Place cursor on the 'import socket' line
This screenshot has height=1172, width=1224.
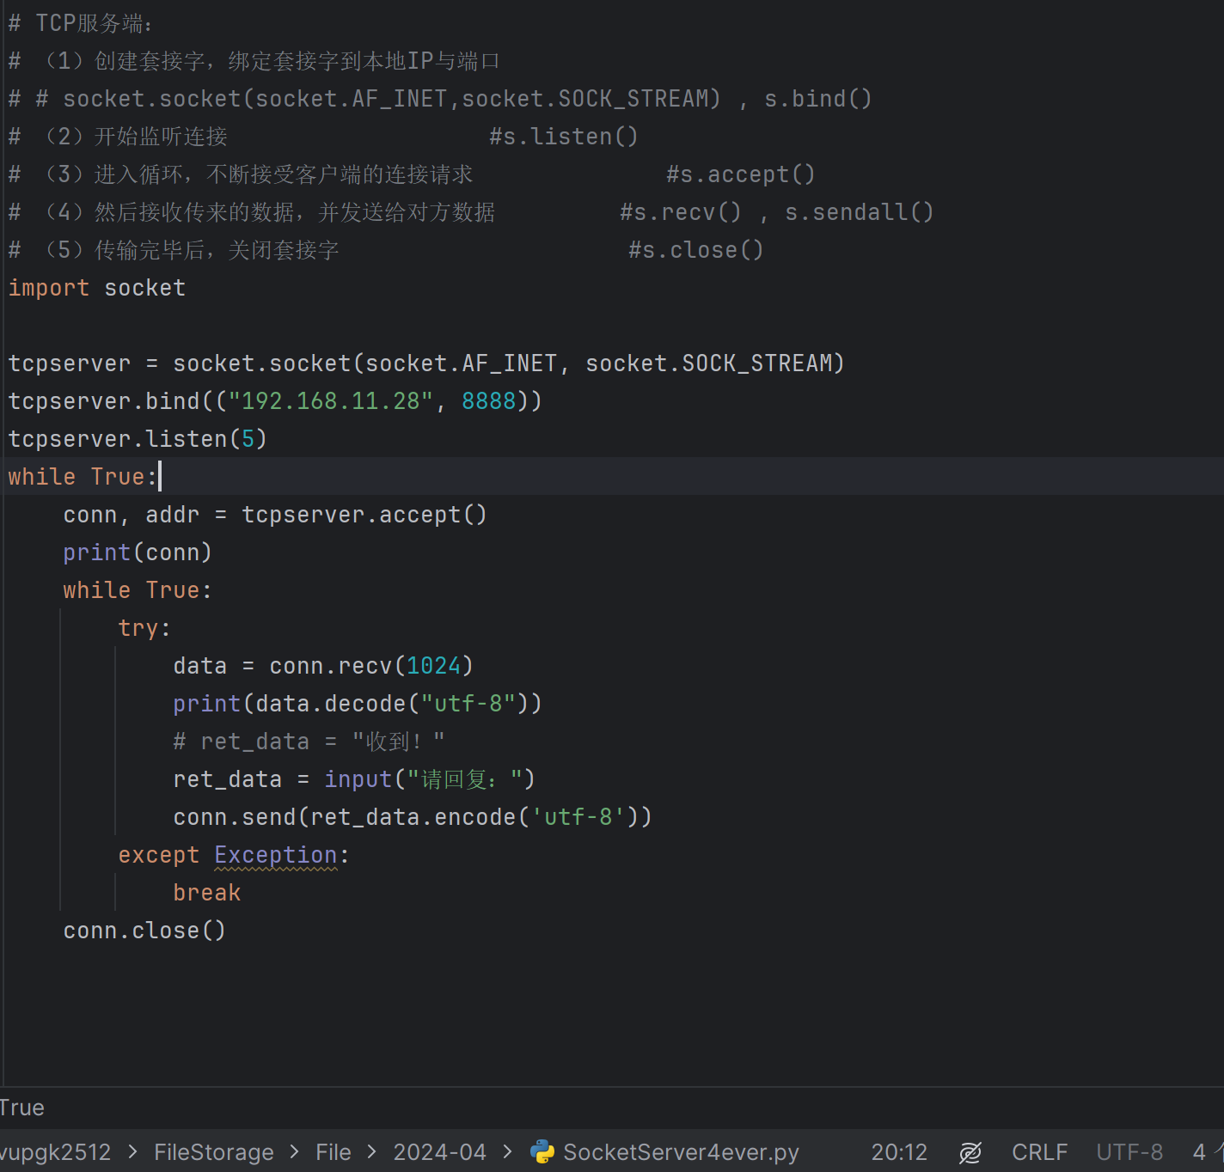(x=97, y=288)
